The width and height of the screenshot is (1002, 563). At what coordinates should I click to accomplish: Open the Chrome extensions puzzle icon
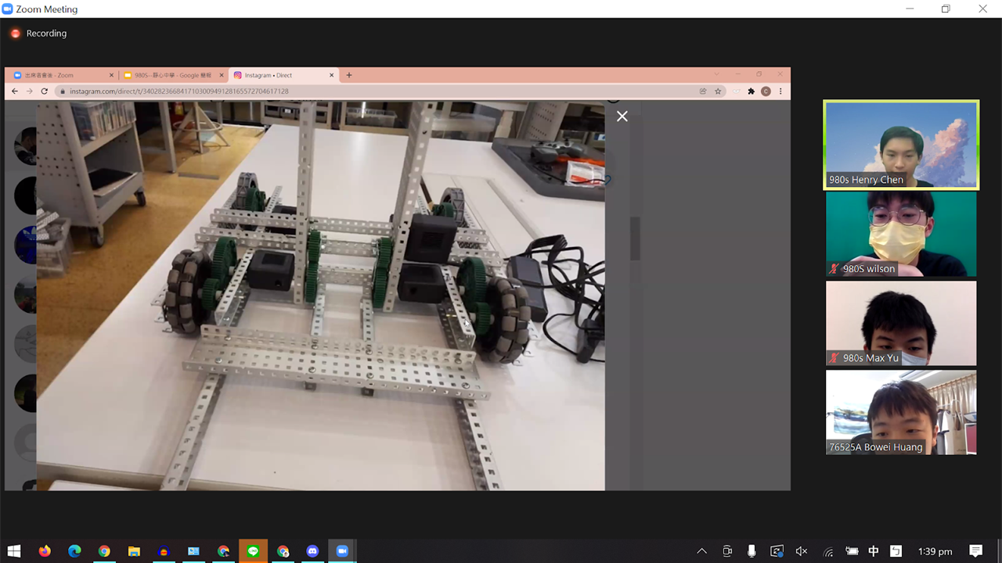(x=751, y=91)
